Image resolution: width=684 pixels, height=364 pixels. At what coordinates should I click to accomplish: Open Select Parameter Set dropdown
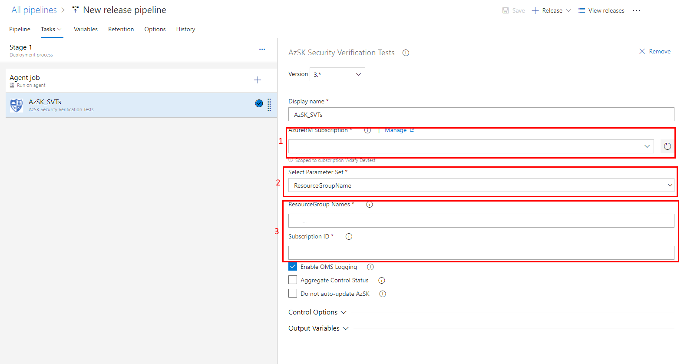(x=481, y=185)
